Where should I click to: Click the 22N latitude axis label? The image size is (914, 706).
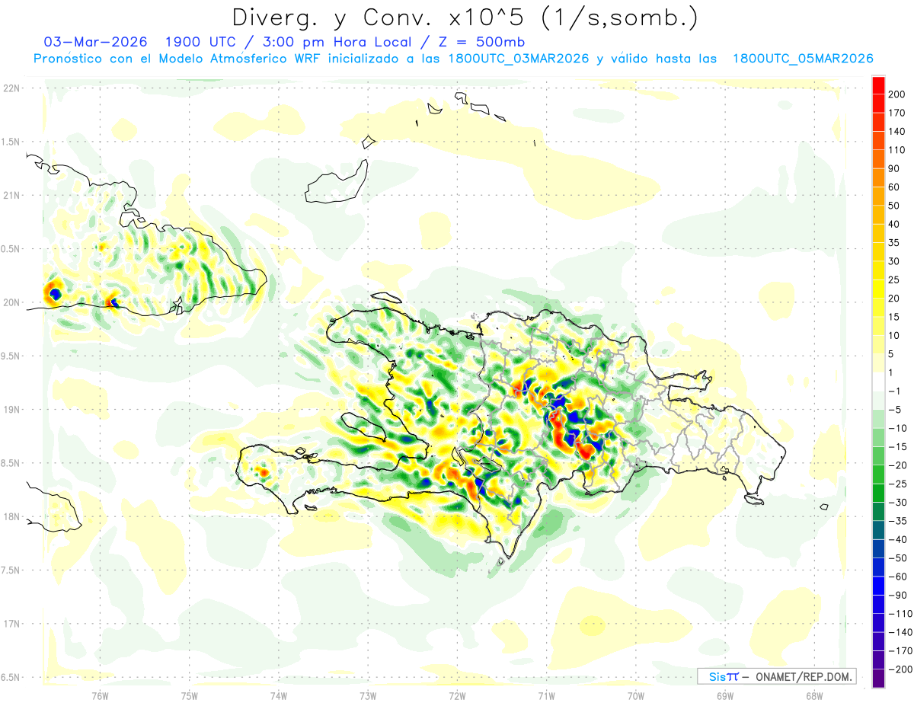(x=11, y=88)
